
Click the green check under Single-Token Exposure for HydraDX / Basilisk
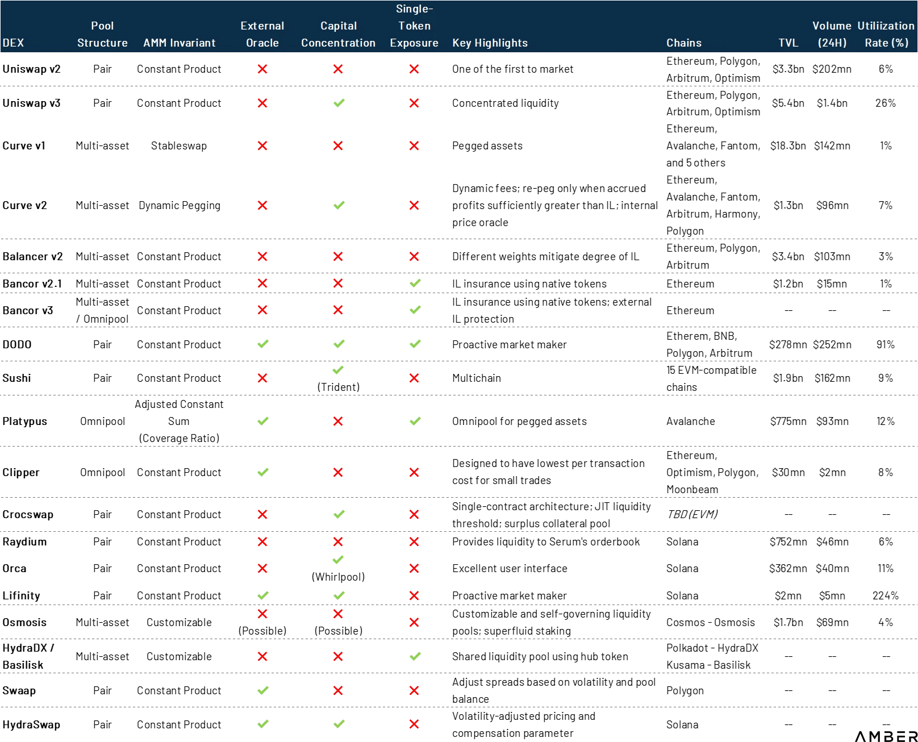point(415,656)
